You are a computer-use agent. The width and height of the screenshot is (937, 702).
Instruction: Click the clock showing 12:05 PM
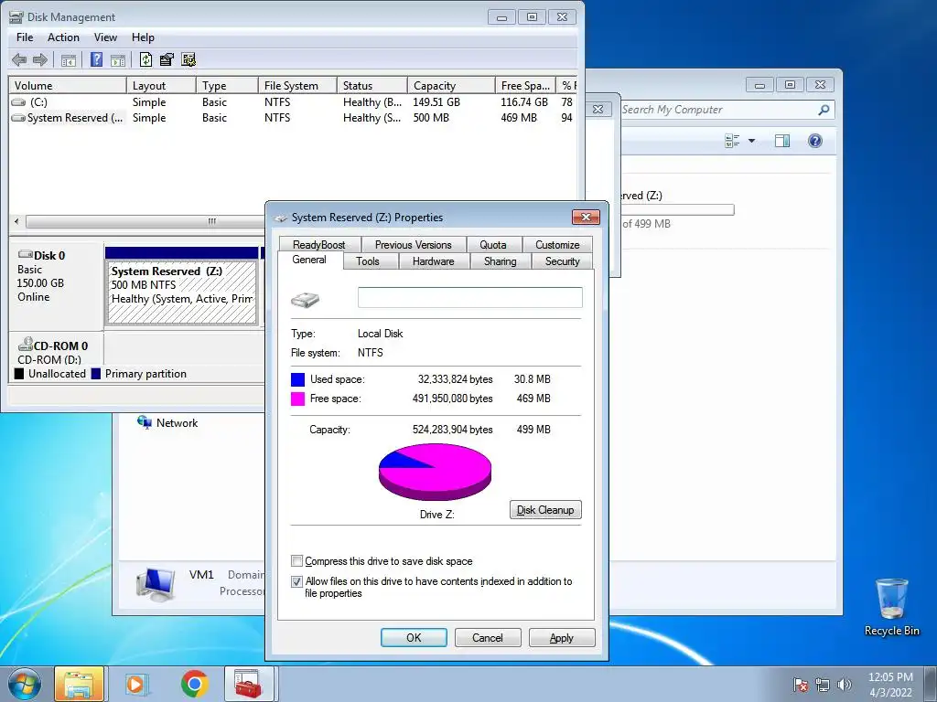890,677
